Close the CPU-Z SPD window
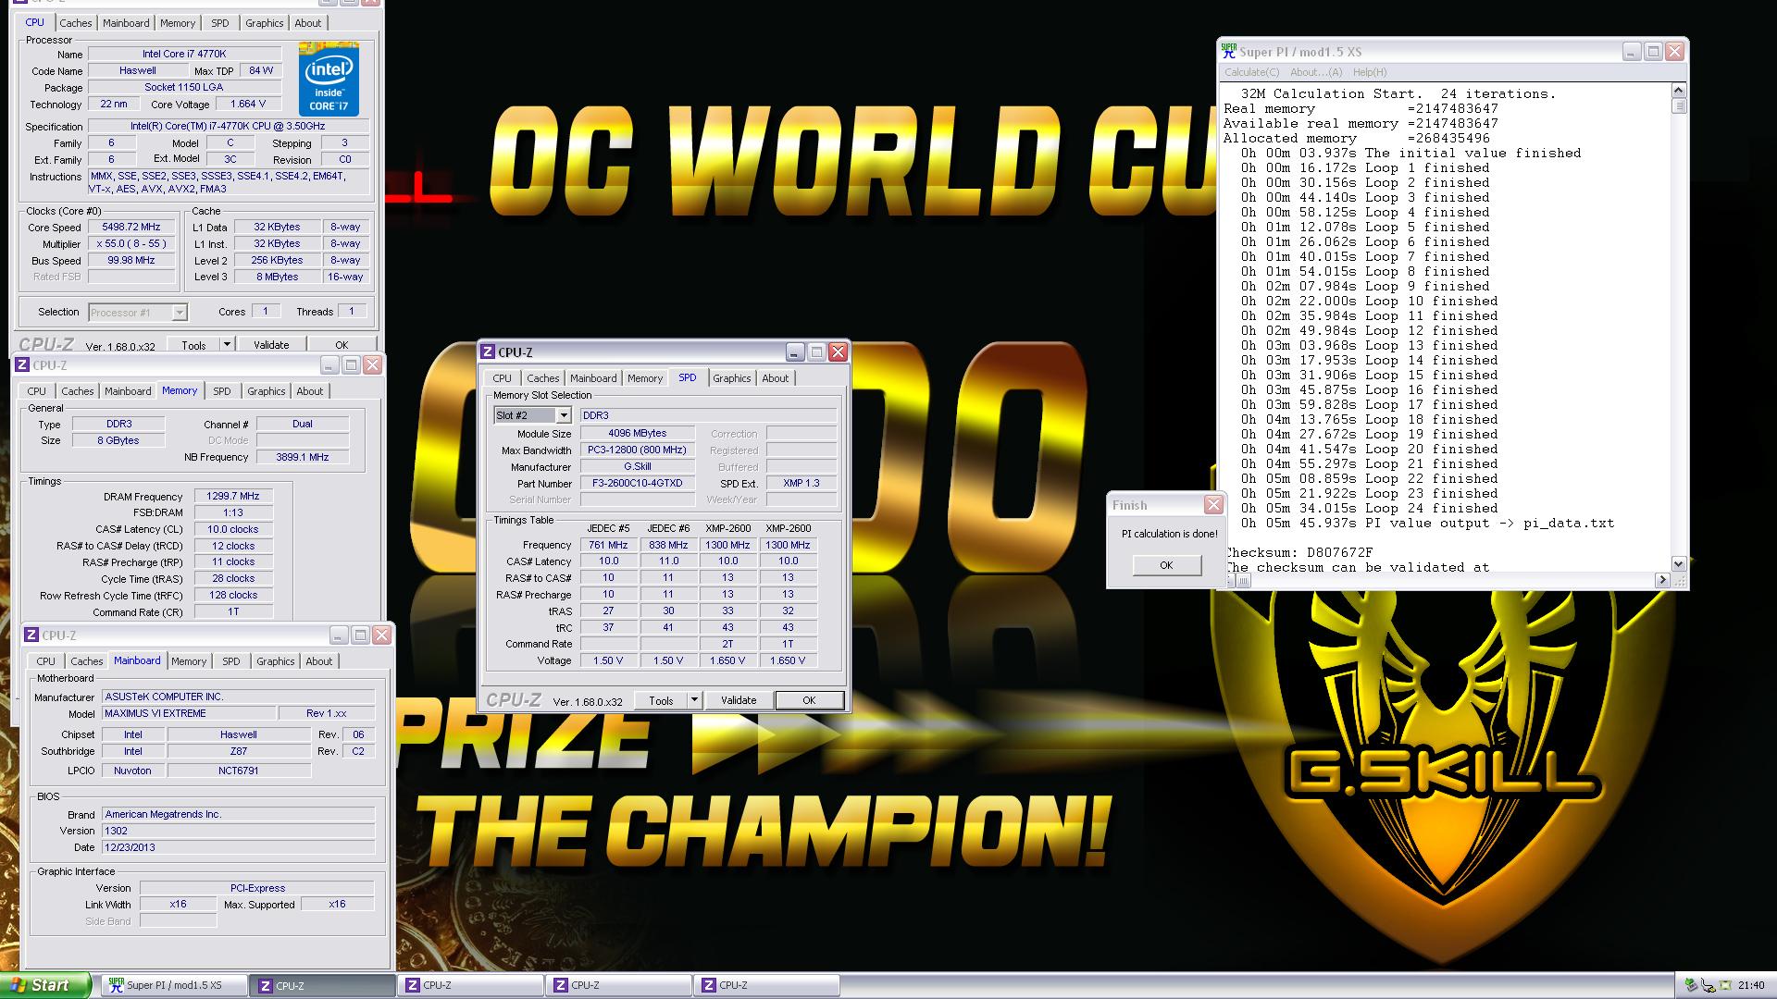This screenshot has height=999, width=1777. 838,352
